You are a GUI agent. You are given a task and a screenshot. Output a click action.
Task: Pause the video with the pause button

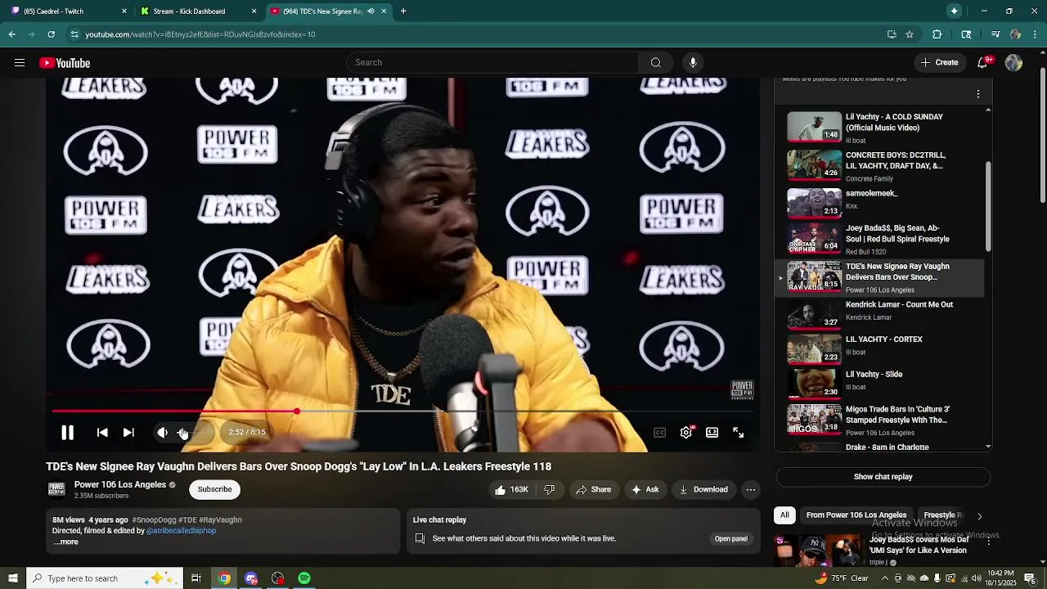click(x=68, y=433)
